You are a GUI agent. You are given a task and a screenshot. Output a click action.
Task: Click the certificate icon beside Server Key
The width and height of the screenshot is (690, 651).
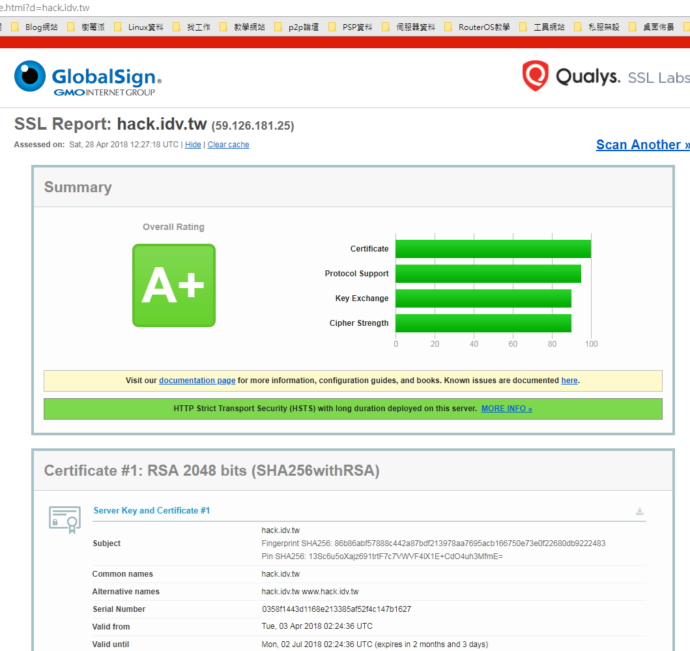pos(65,519)
